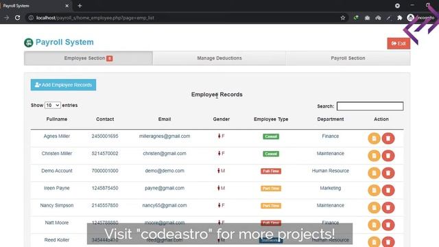Sort by Employee Type column header
The width and height of the screenshot is (439, 247).
click(271, 119)
